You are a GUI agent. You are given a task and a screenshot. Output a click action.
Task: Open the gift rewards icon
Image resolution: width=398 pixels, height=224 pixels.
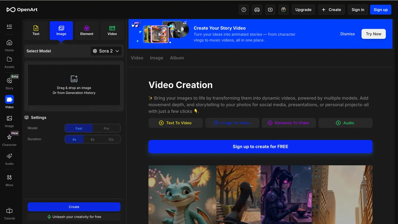click(283, 10)
